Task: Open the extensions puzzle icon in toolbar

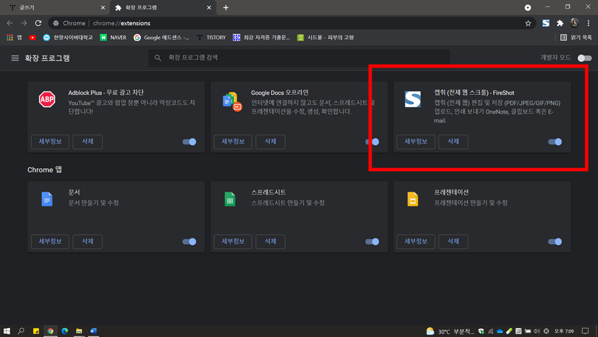Action: click(560, 24)
